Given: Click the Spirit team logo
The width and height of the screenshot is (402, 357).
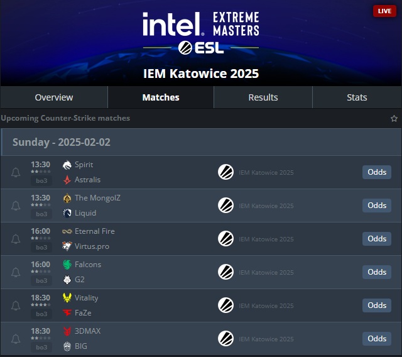Looking at the screenshot, I should point(67,165).
